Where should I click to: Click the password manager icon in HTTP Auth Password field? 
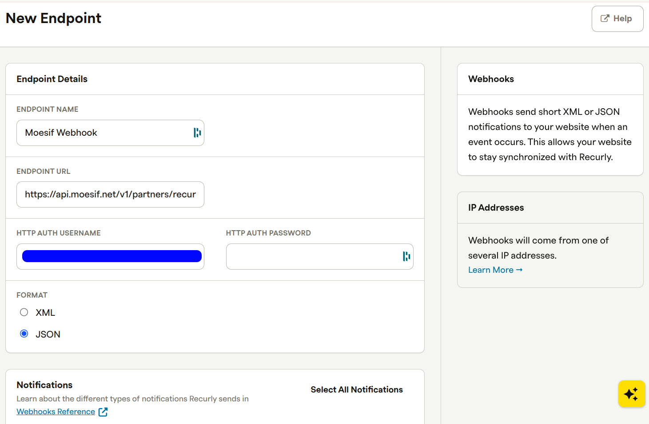click(x=406, y=256)
